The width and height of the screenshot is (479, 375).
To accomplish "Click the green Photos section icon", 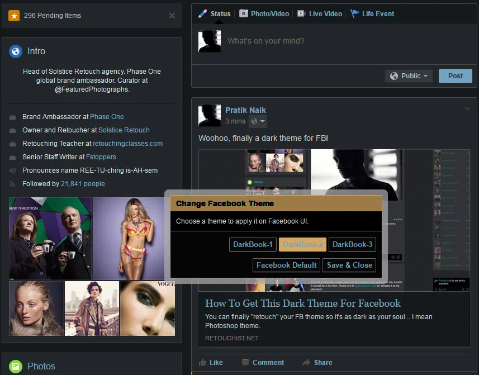I will click(x=16, y=366).
